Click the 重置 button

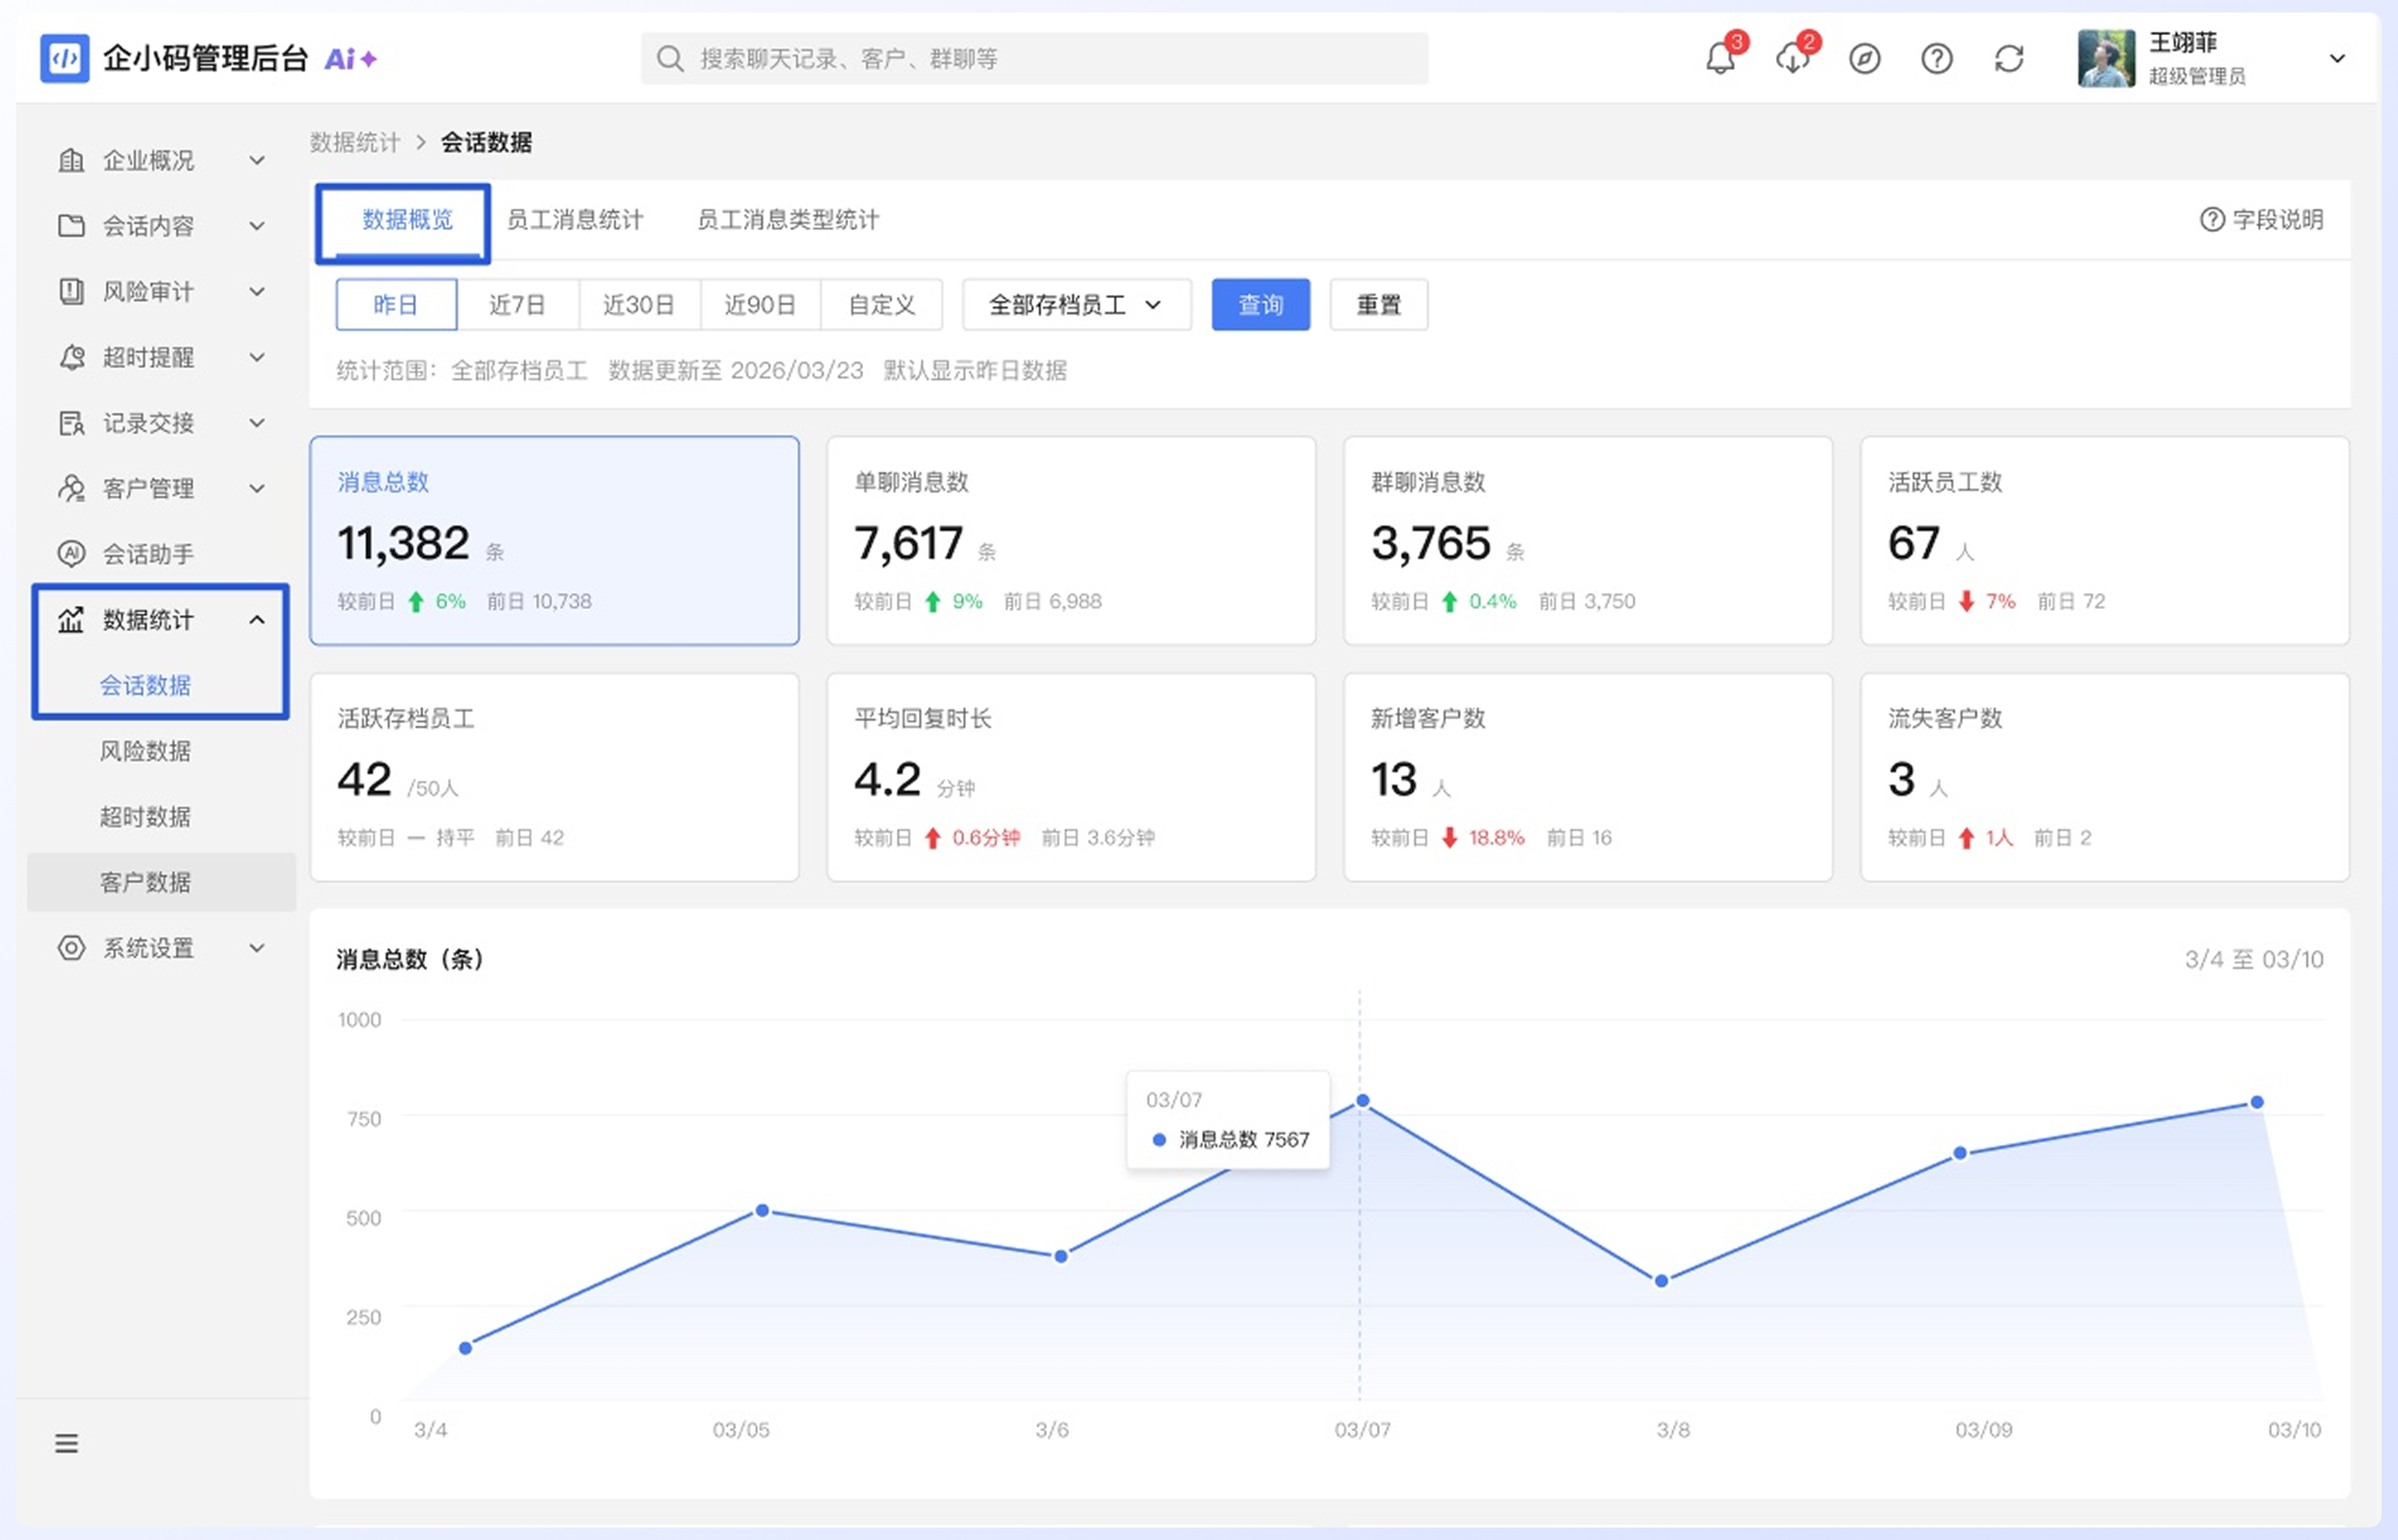tap(1379, 304)
